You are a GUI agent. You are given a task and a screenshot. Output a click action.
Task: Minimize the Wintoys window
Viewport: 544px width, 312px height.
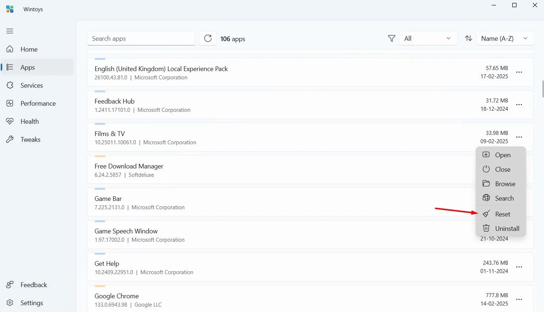click(x=494, y=5)
